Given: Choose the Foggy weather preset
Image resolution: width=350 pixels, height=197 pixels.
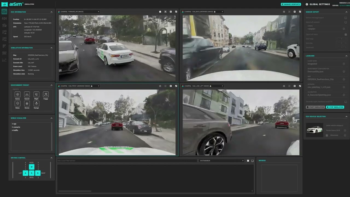Looking at the screenshot, I should 46,94.
